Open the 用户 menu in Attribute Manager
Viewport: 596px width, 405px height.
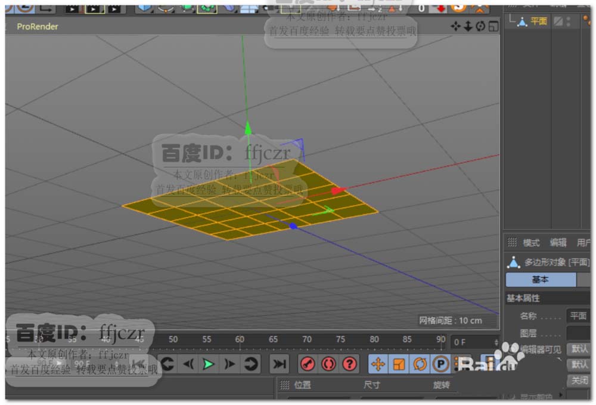583,243
